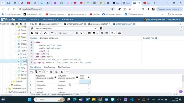Toggle connection status icon
This screenshot has width=184, height=103.
coord(32,28)
